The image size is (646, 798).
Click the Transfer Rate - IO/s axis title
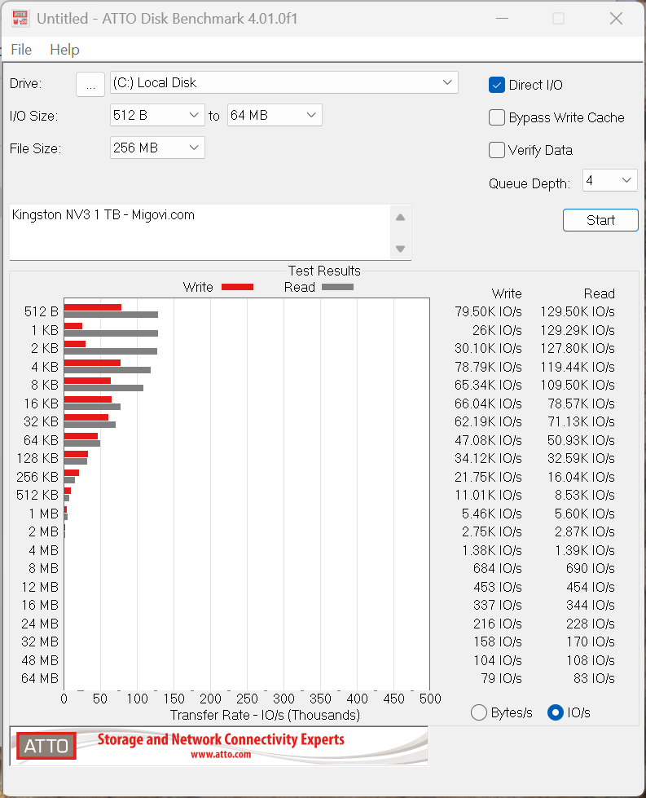[x=265, y=715]
